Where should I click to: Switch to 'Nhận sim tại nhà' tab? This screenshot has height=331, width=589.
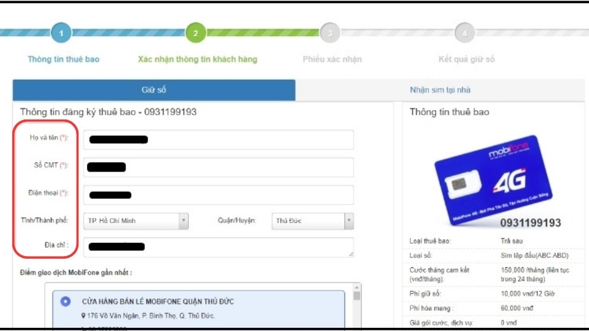point(440,89)
